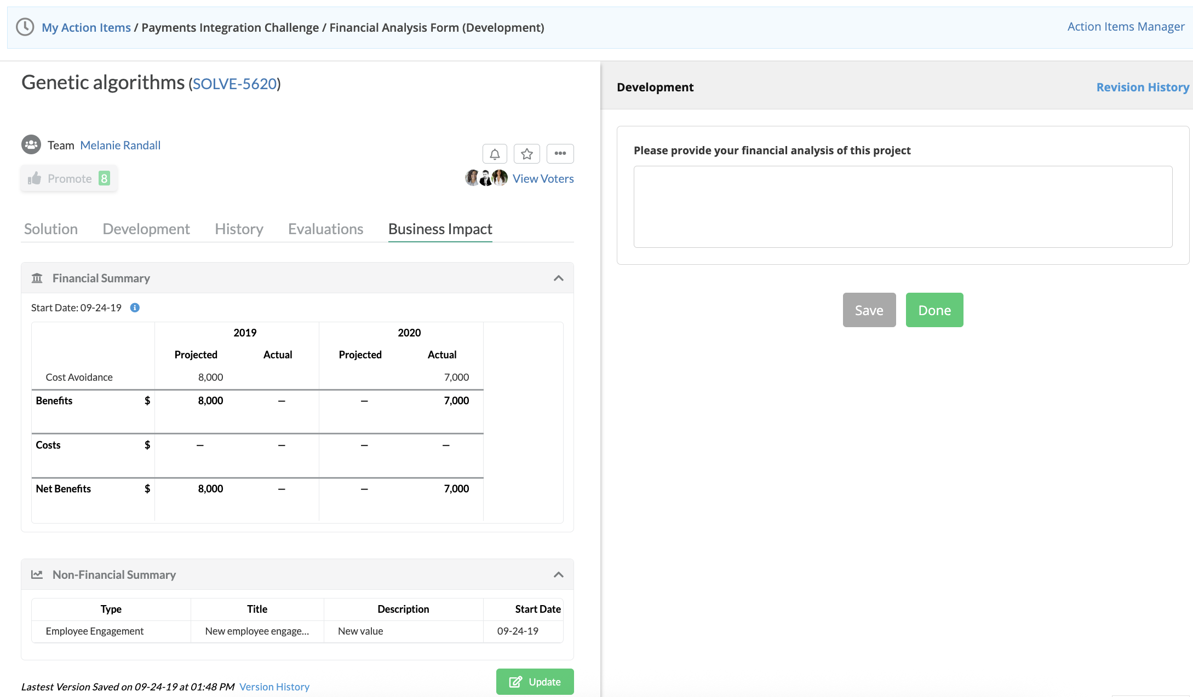
Task: Click the 2019 year column header
Action: tap(245, 333)
